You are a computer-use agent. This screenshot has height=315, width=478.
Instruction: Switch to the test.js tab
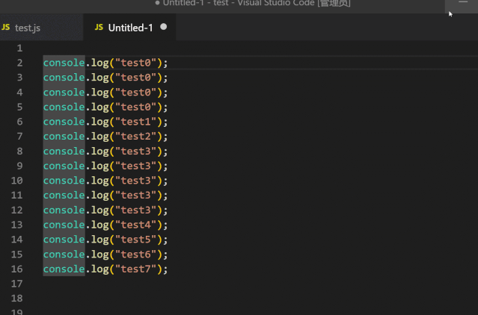point(41,28)
